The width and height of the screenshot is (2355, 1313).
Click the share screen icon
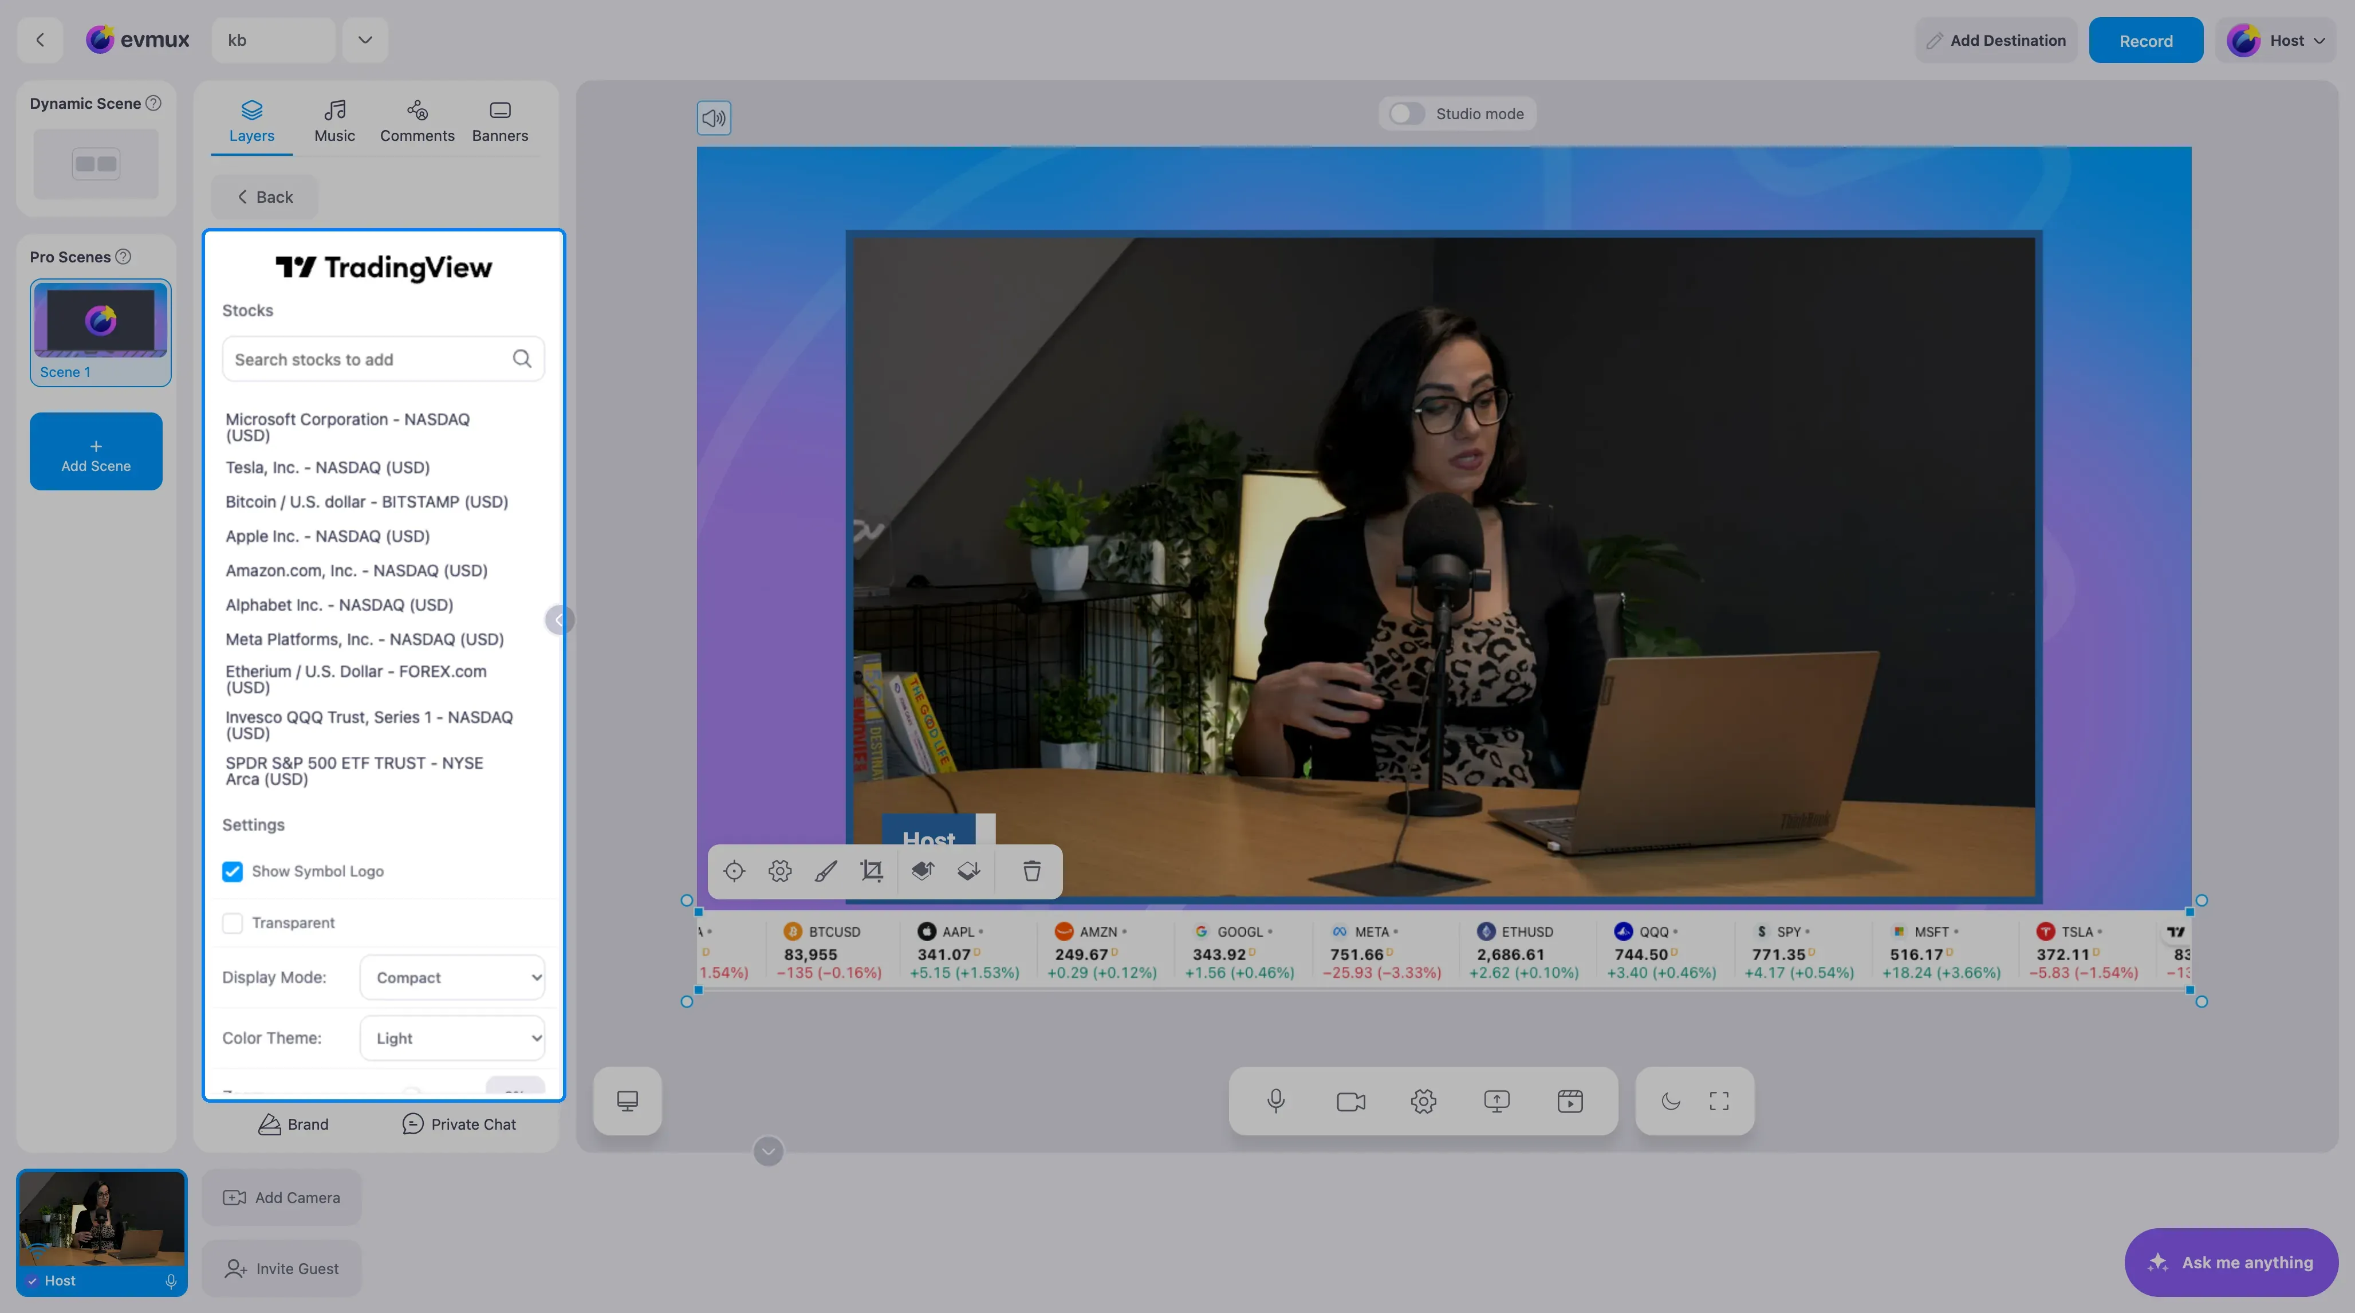(x=1497, y=1101)
